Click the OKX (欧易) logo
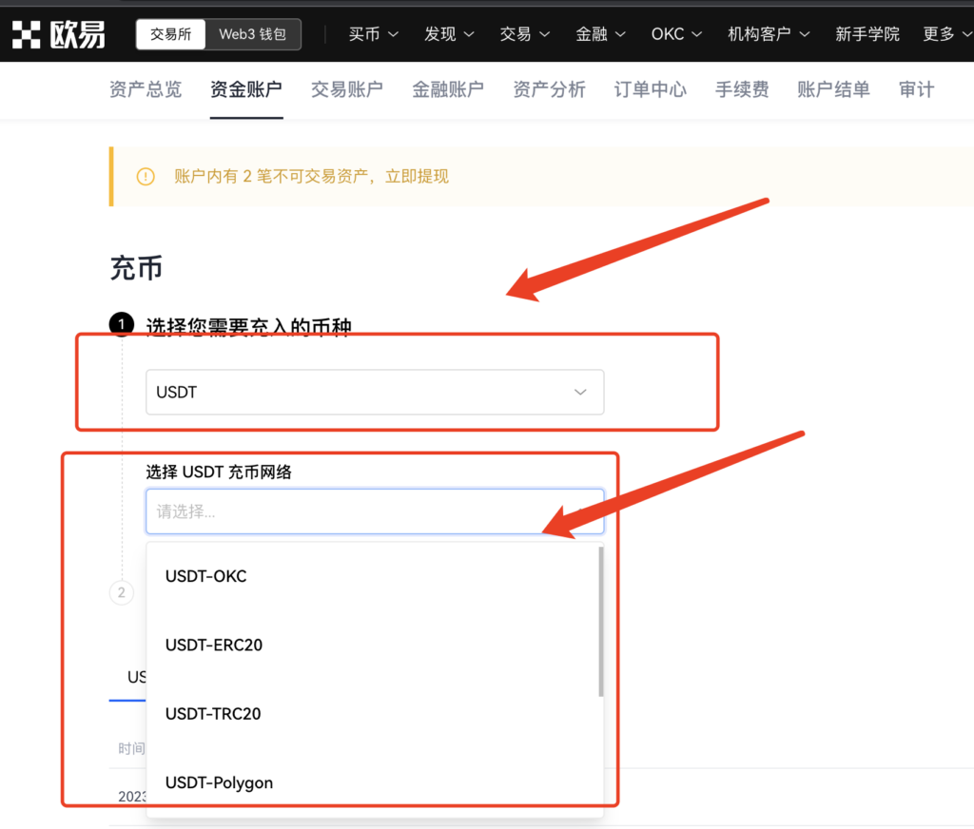Screen dimensions: 974x829 click(58, 34)
